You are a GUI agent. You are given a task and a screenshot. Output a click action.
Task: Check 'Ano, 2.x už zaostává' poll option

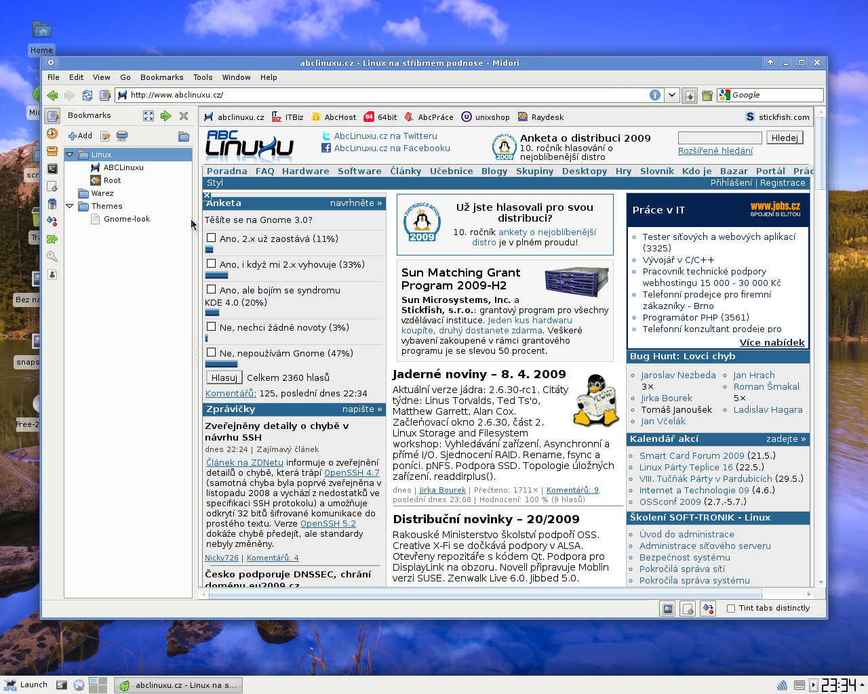(212, 238)
